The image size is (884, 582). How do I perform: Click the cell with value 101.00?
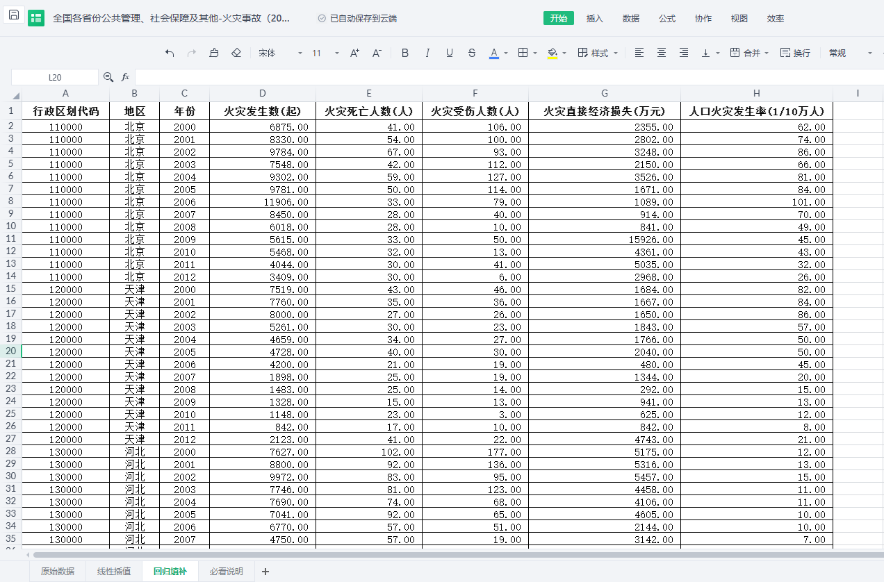(x=757, y=202)
